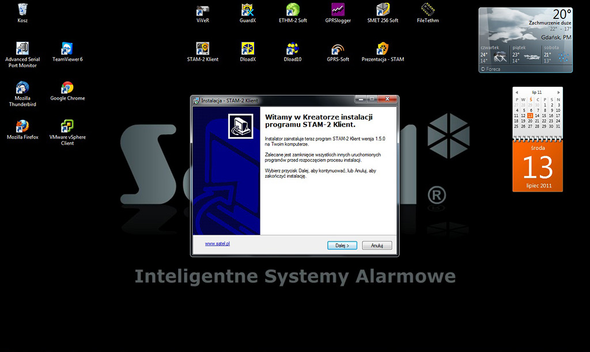The image size is (590, 352).
Task: Click the ETHM-2 Soft icon
Action: [293, 10]
